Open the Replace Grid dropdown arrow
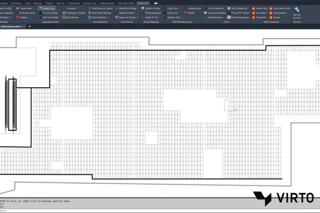 182,17
